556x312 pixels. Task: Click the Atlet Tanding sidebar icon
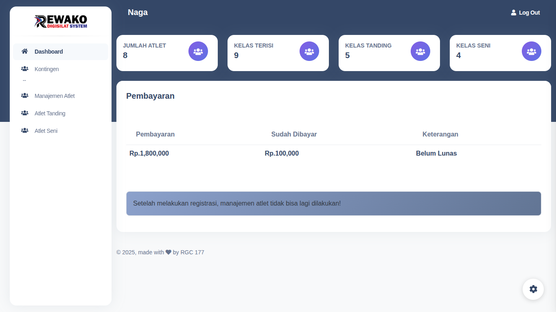[24, 113]
